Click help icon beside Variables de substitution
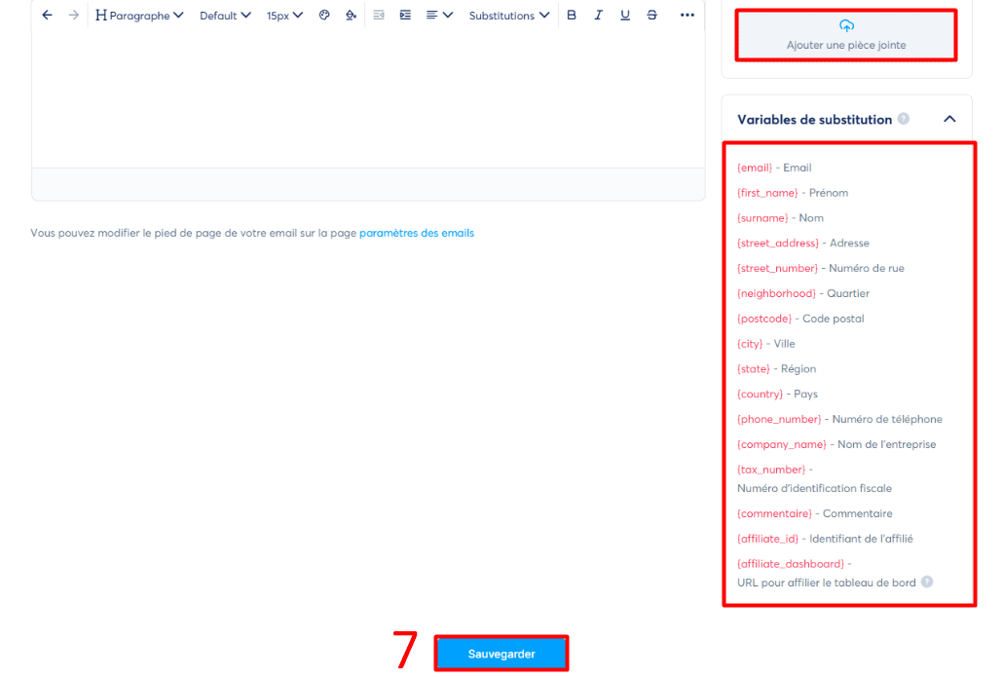The width and height of the screenshot is (1003, 678). (x=904, y=119)
